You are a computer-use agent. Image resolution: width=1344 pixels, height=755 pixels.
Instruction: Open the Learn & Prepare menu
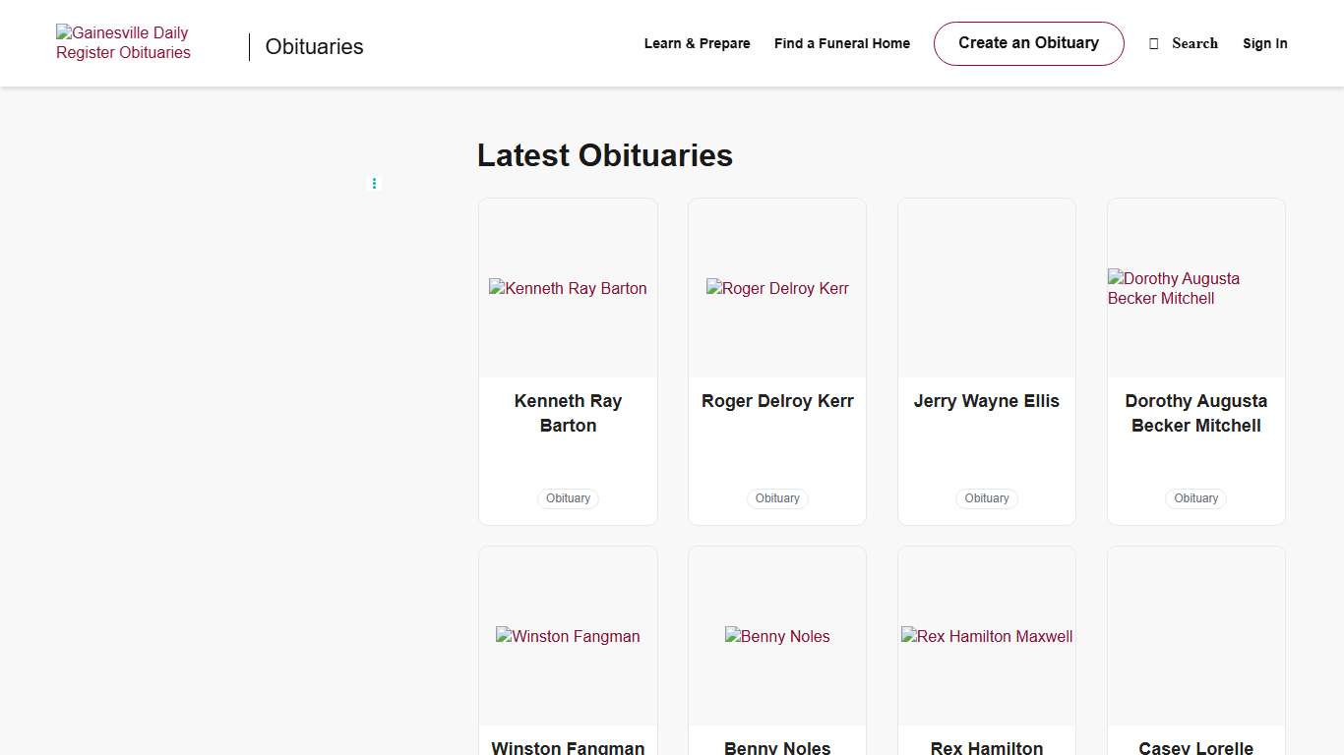(697, 43)
